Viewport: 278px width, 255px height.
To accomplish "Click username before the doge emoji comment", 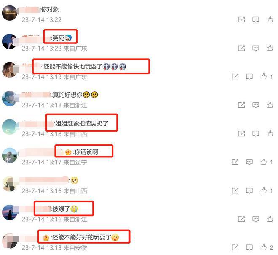I will (45, 181).
